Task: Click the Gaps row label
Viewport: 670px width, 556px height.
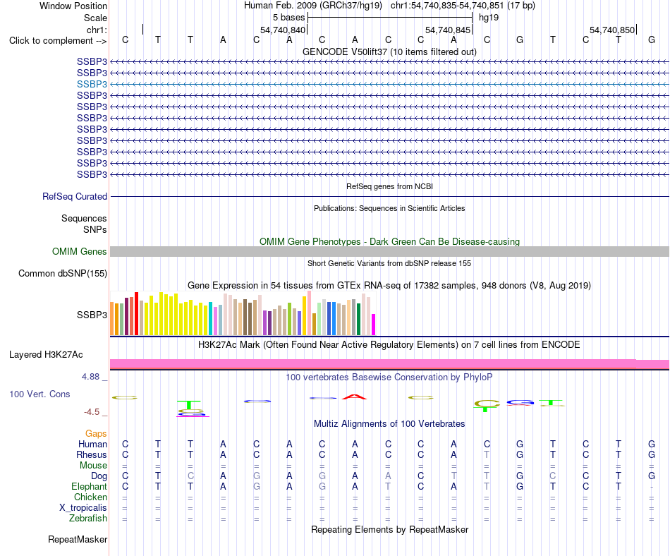Action: pos(96,433)
